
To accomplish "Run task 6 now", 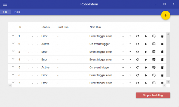I will pyautogui.click(x=146, y=75).
